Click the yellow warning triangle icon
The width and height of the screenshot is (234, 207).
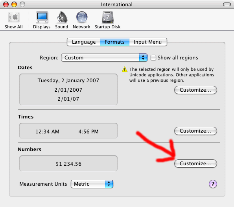[125, 69]
